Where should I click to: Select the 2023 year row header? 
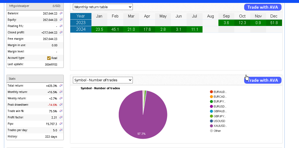pyautogui.click(x=81, y=23)
